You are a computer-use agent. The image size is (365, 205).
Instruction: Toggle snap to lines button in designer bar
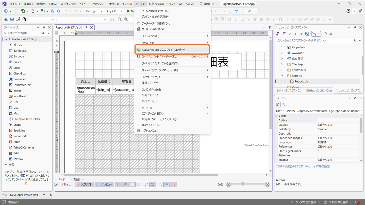tap(146, 185)
